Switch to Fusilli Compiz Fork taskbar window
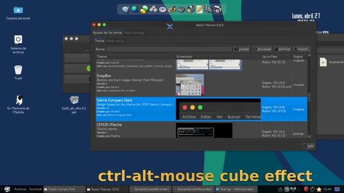344x193 pixels. click(x=64, y=189)
